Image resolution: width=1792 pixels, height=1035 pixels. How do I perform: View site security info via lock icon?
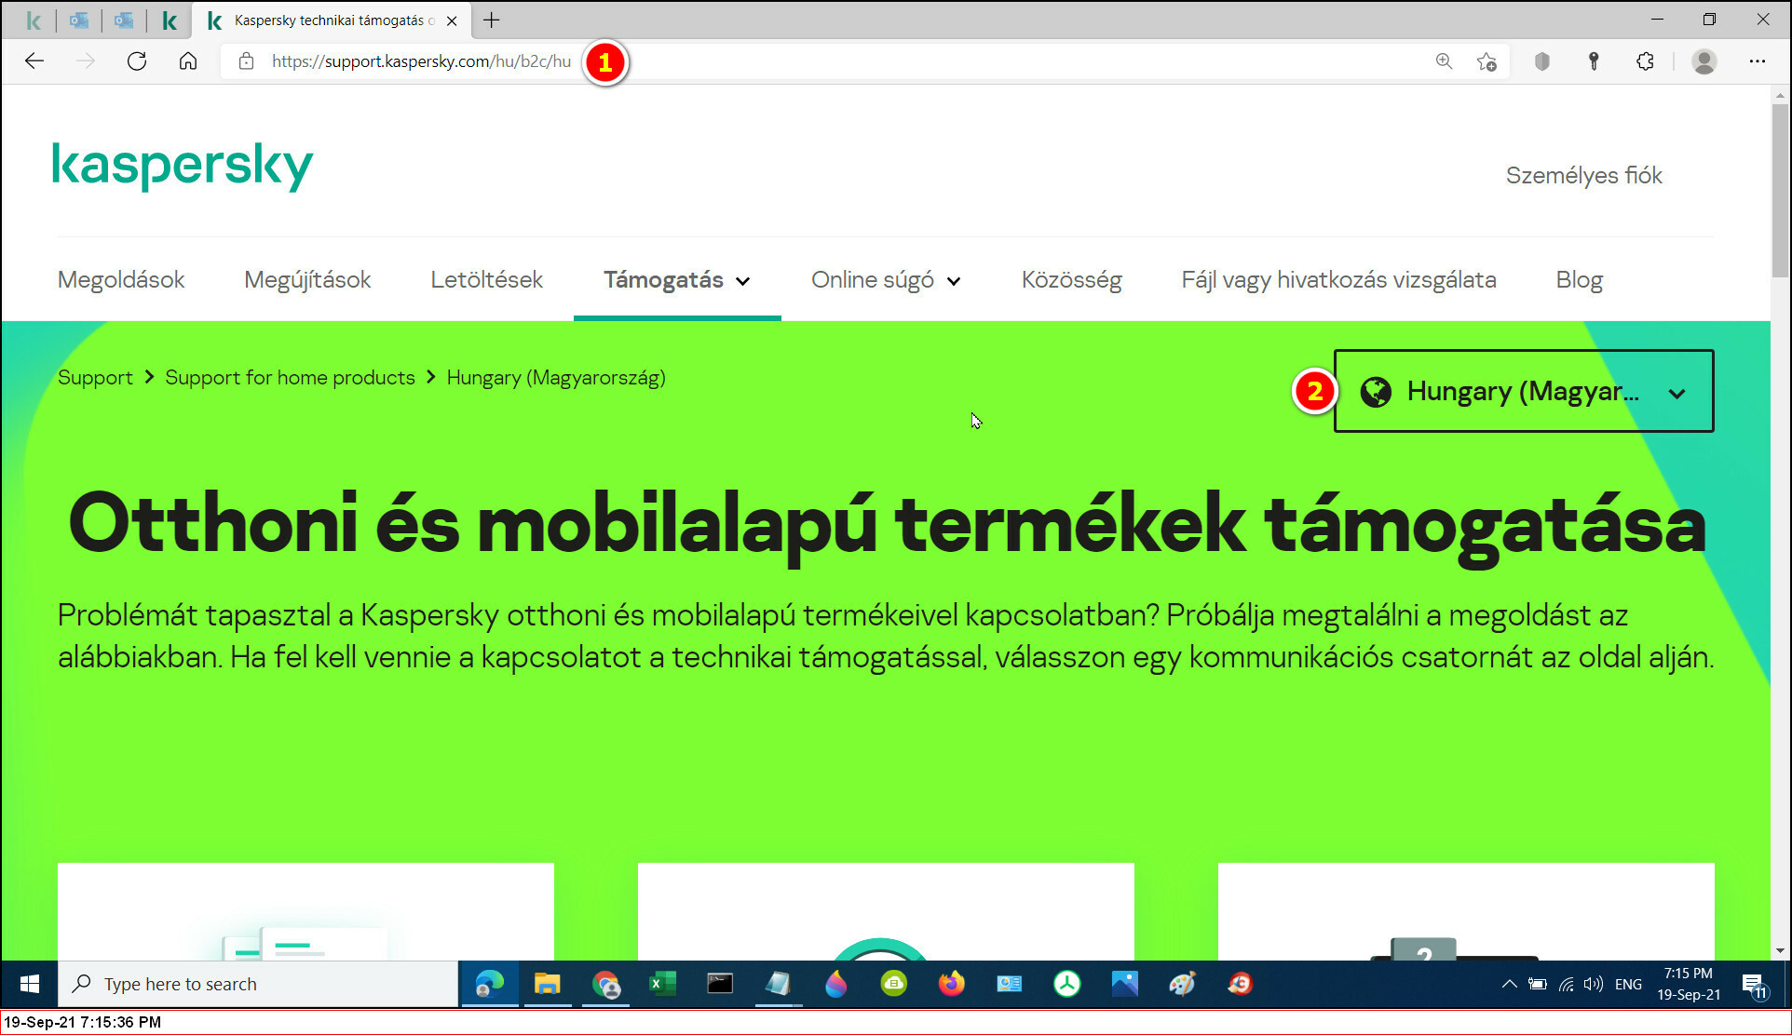click(x=246, y=61)
